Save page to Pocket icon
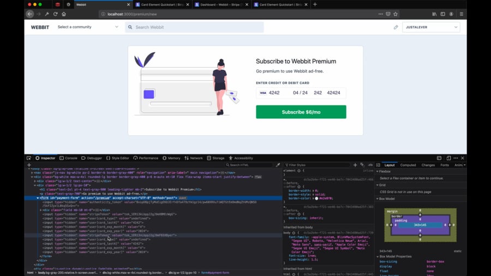Screen dimensions: 491x276 click(388, 14)
